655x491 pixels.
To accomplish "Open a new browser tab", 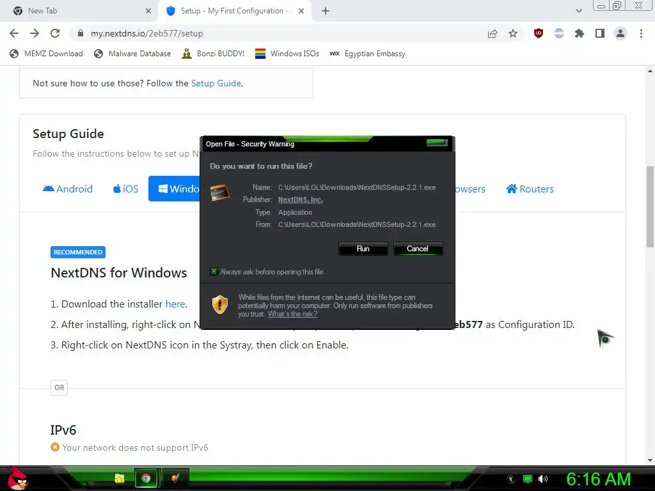I will 326,11.
